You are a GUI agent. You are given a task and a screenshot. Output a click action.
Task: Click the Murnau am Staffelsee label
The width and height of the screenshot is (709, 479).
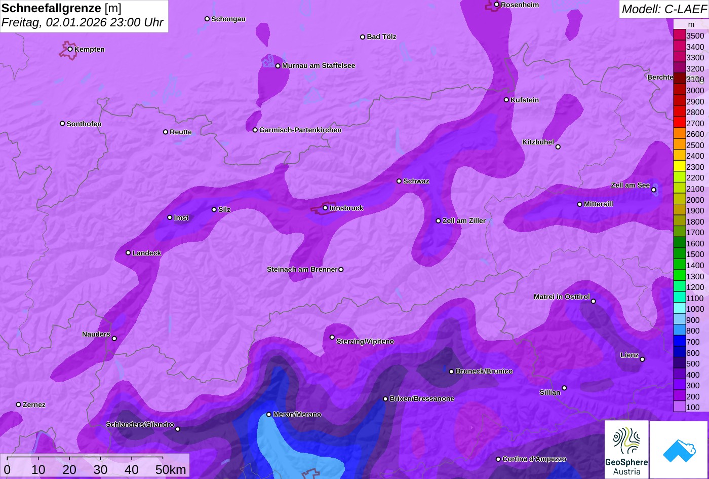pyautogui.click(x=319, y=66)
